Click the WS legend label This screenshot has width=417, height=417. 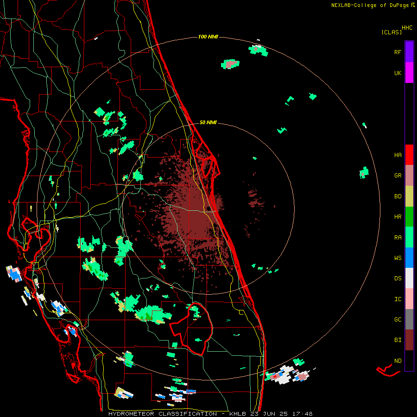coord(398,258)
